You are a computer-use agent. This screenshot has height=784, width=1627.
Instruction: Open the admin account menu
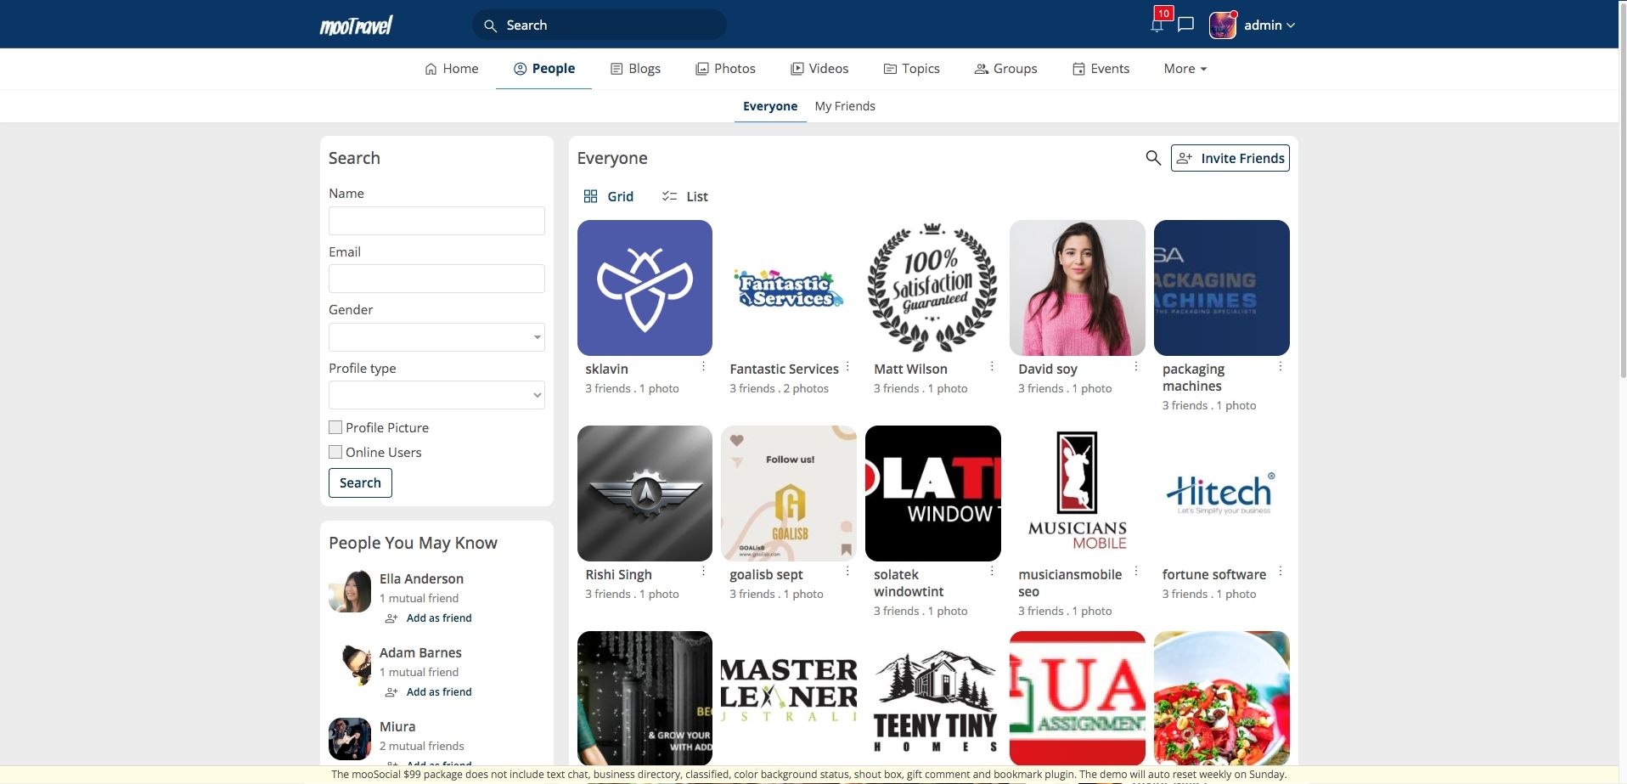coord(1269,25)
